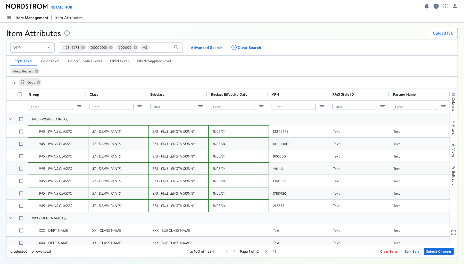Click the Submit Changes button

tap(439, 251)
